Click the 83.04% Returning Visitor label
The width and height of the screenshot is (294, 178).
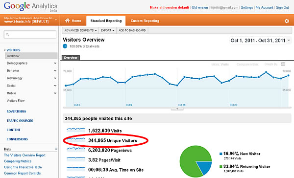click(x=247, y=166)
